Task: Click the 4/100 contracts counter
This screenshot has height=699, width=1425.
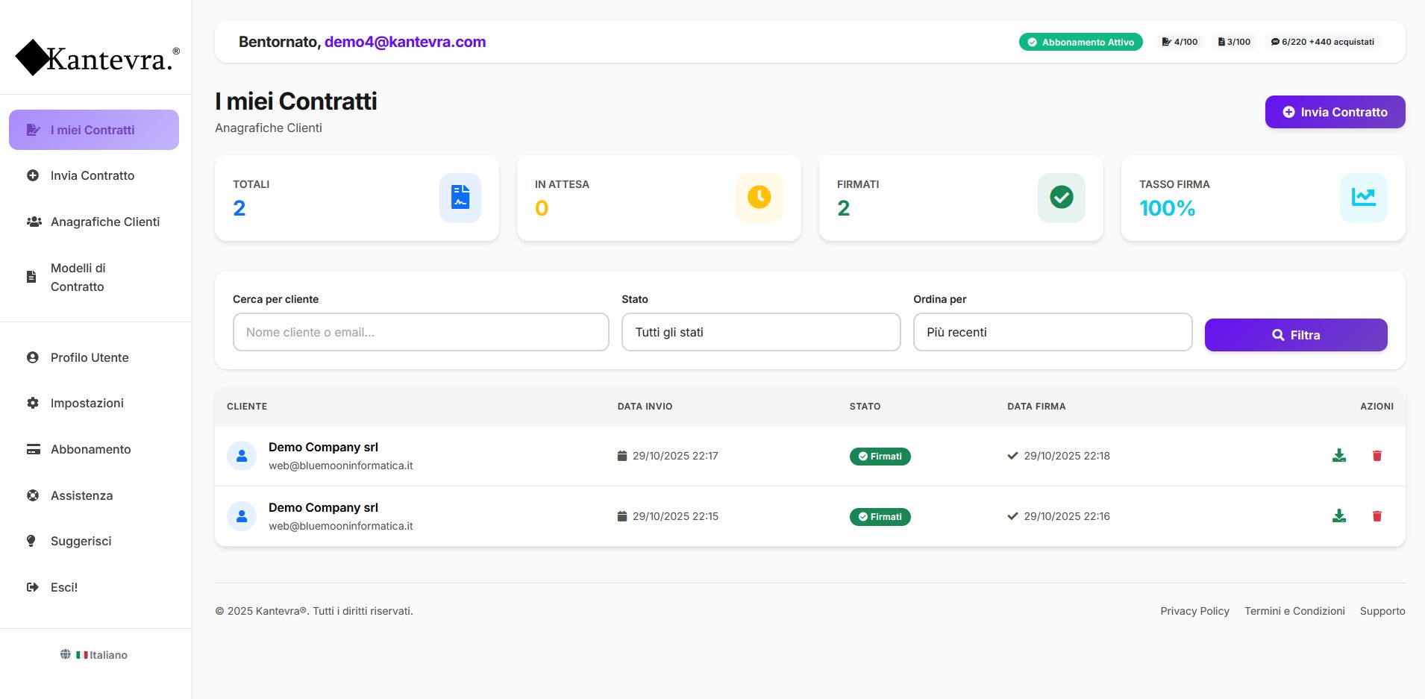Action: 1180,42
